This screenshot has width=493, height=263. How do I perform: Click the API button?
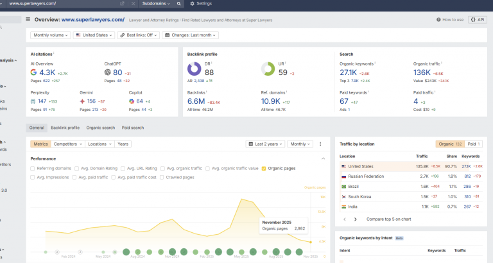pos(477,20)
